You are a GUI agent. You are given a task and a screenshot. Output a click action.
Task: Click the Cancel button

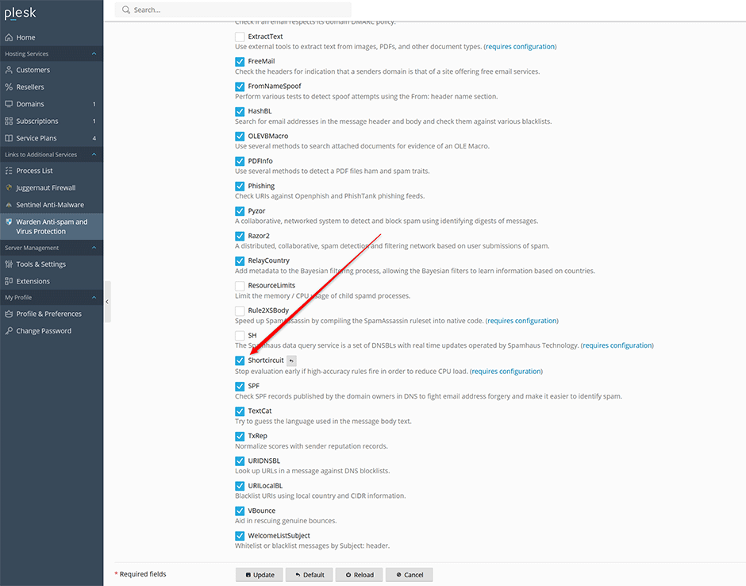tap(410, 575)
